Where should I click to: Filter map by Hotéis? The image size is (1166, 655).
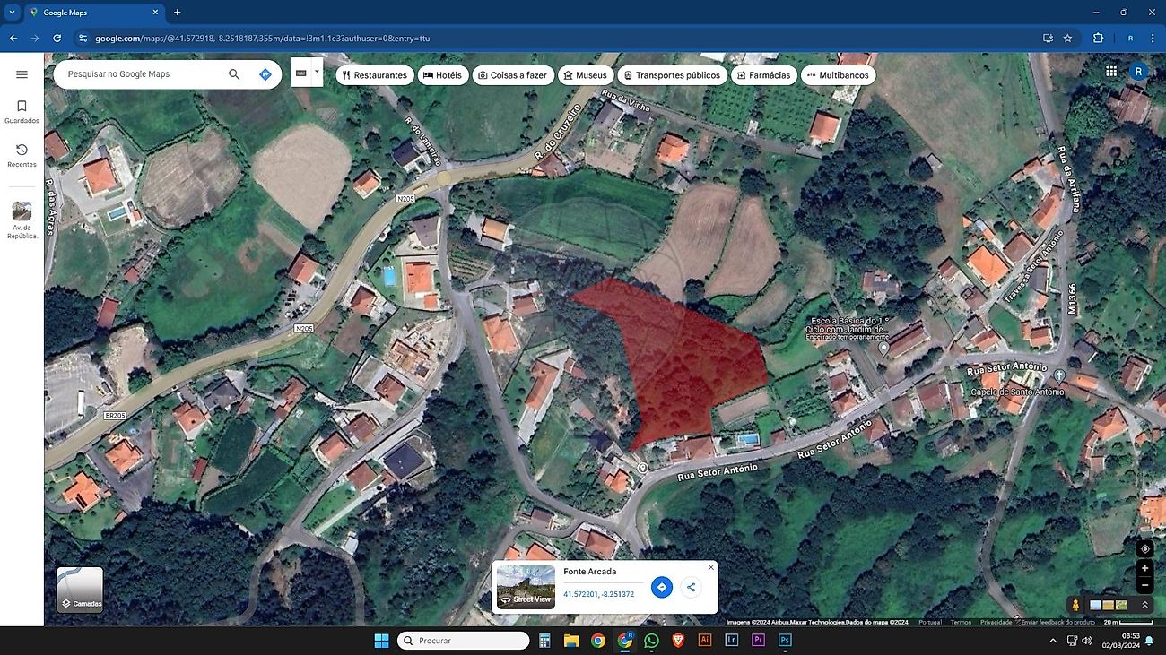point(443,75)
